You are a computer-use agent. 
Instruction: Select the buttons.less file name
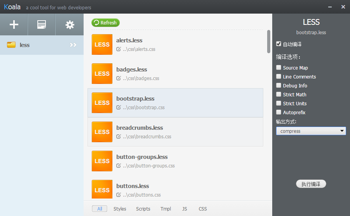pyautogui.click(x=133, y=186)
